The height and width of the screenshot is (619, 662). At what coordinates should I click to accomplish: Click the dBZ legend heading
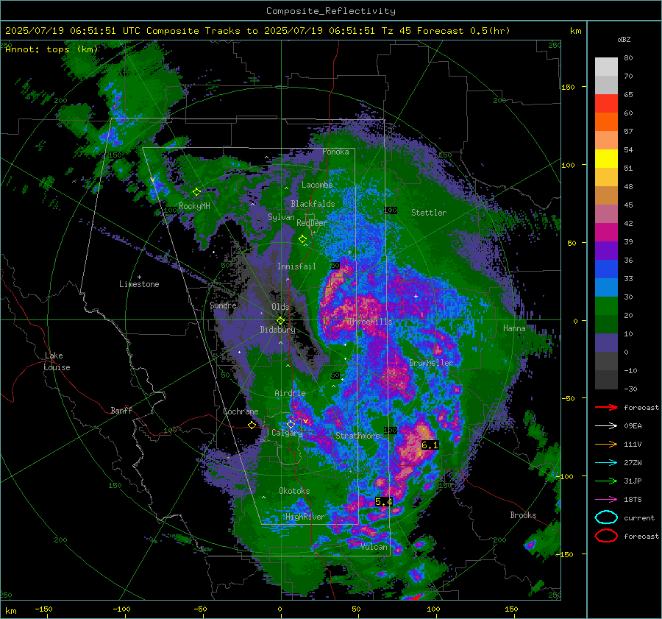tap(624, 39)
